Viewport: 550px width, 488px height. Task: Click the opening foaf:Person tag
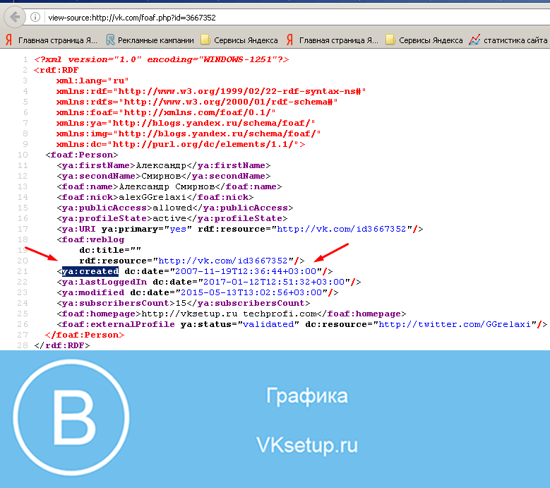tap(82, 155)
